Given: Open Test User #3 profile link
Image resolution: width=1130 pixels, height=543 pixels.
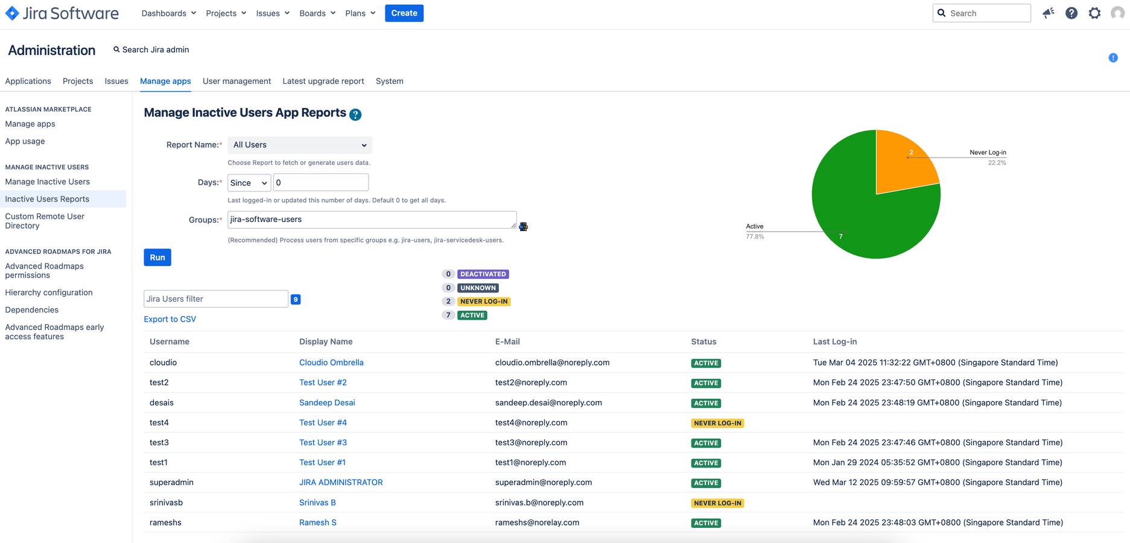Looking at the screenshot, I should pyautogui.click(x=323, y=442).
